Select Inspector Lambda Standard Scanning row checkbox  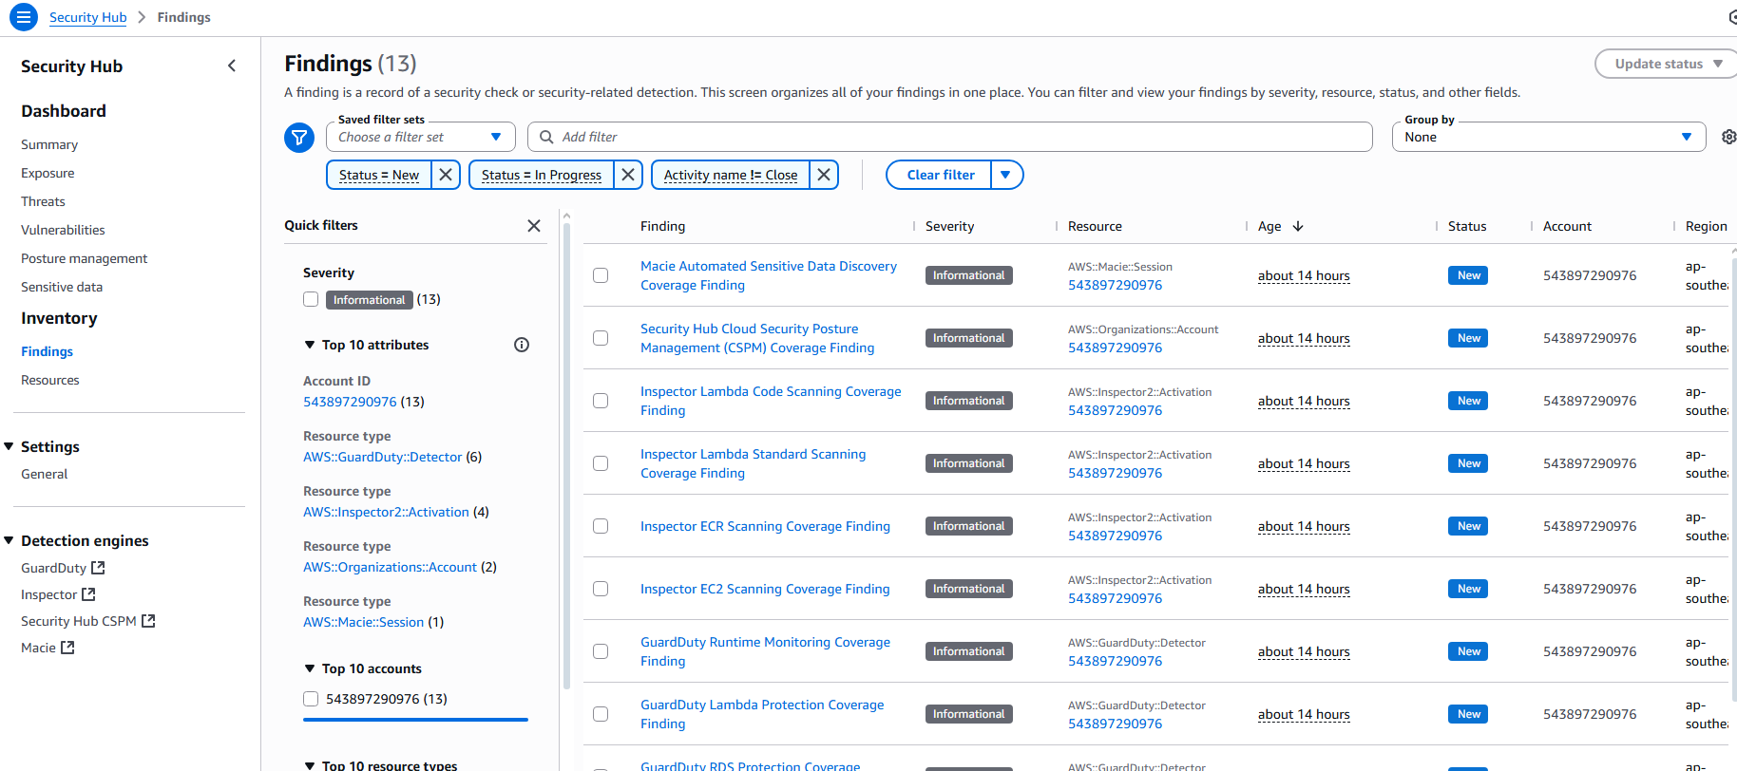click(x=601, y=463)
